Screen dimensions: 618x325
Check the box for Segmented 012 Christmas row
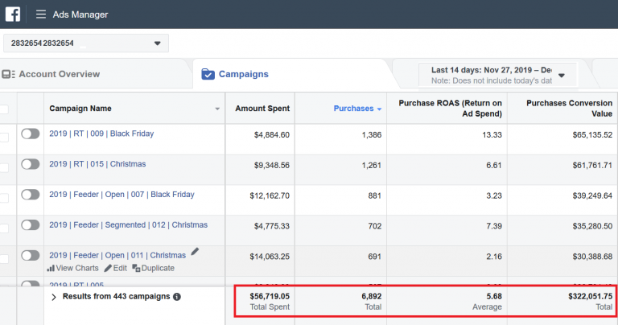coord(4,228)
